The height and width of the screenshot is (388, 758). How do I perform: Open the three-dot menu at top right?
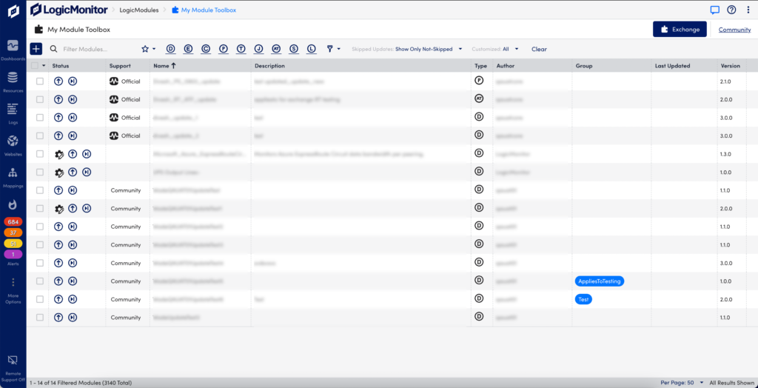(x=748, y=10)
